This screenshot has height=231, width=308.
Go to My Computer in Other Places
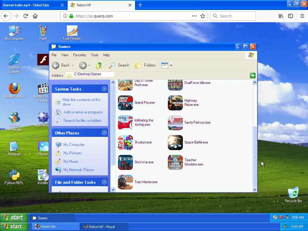74,145
